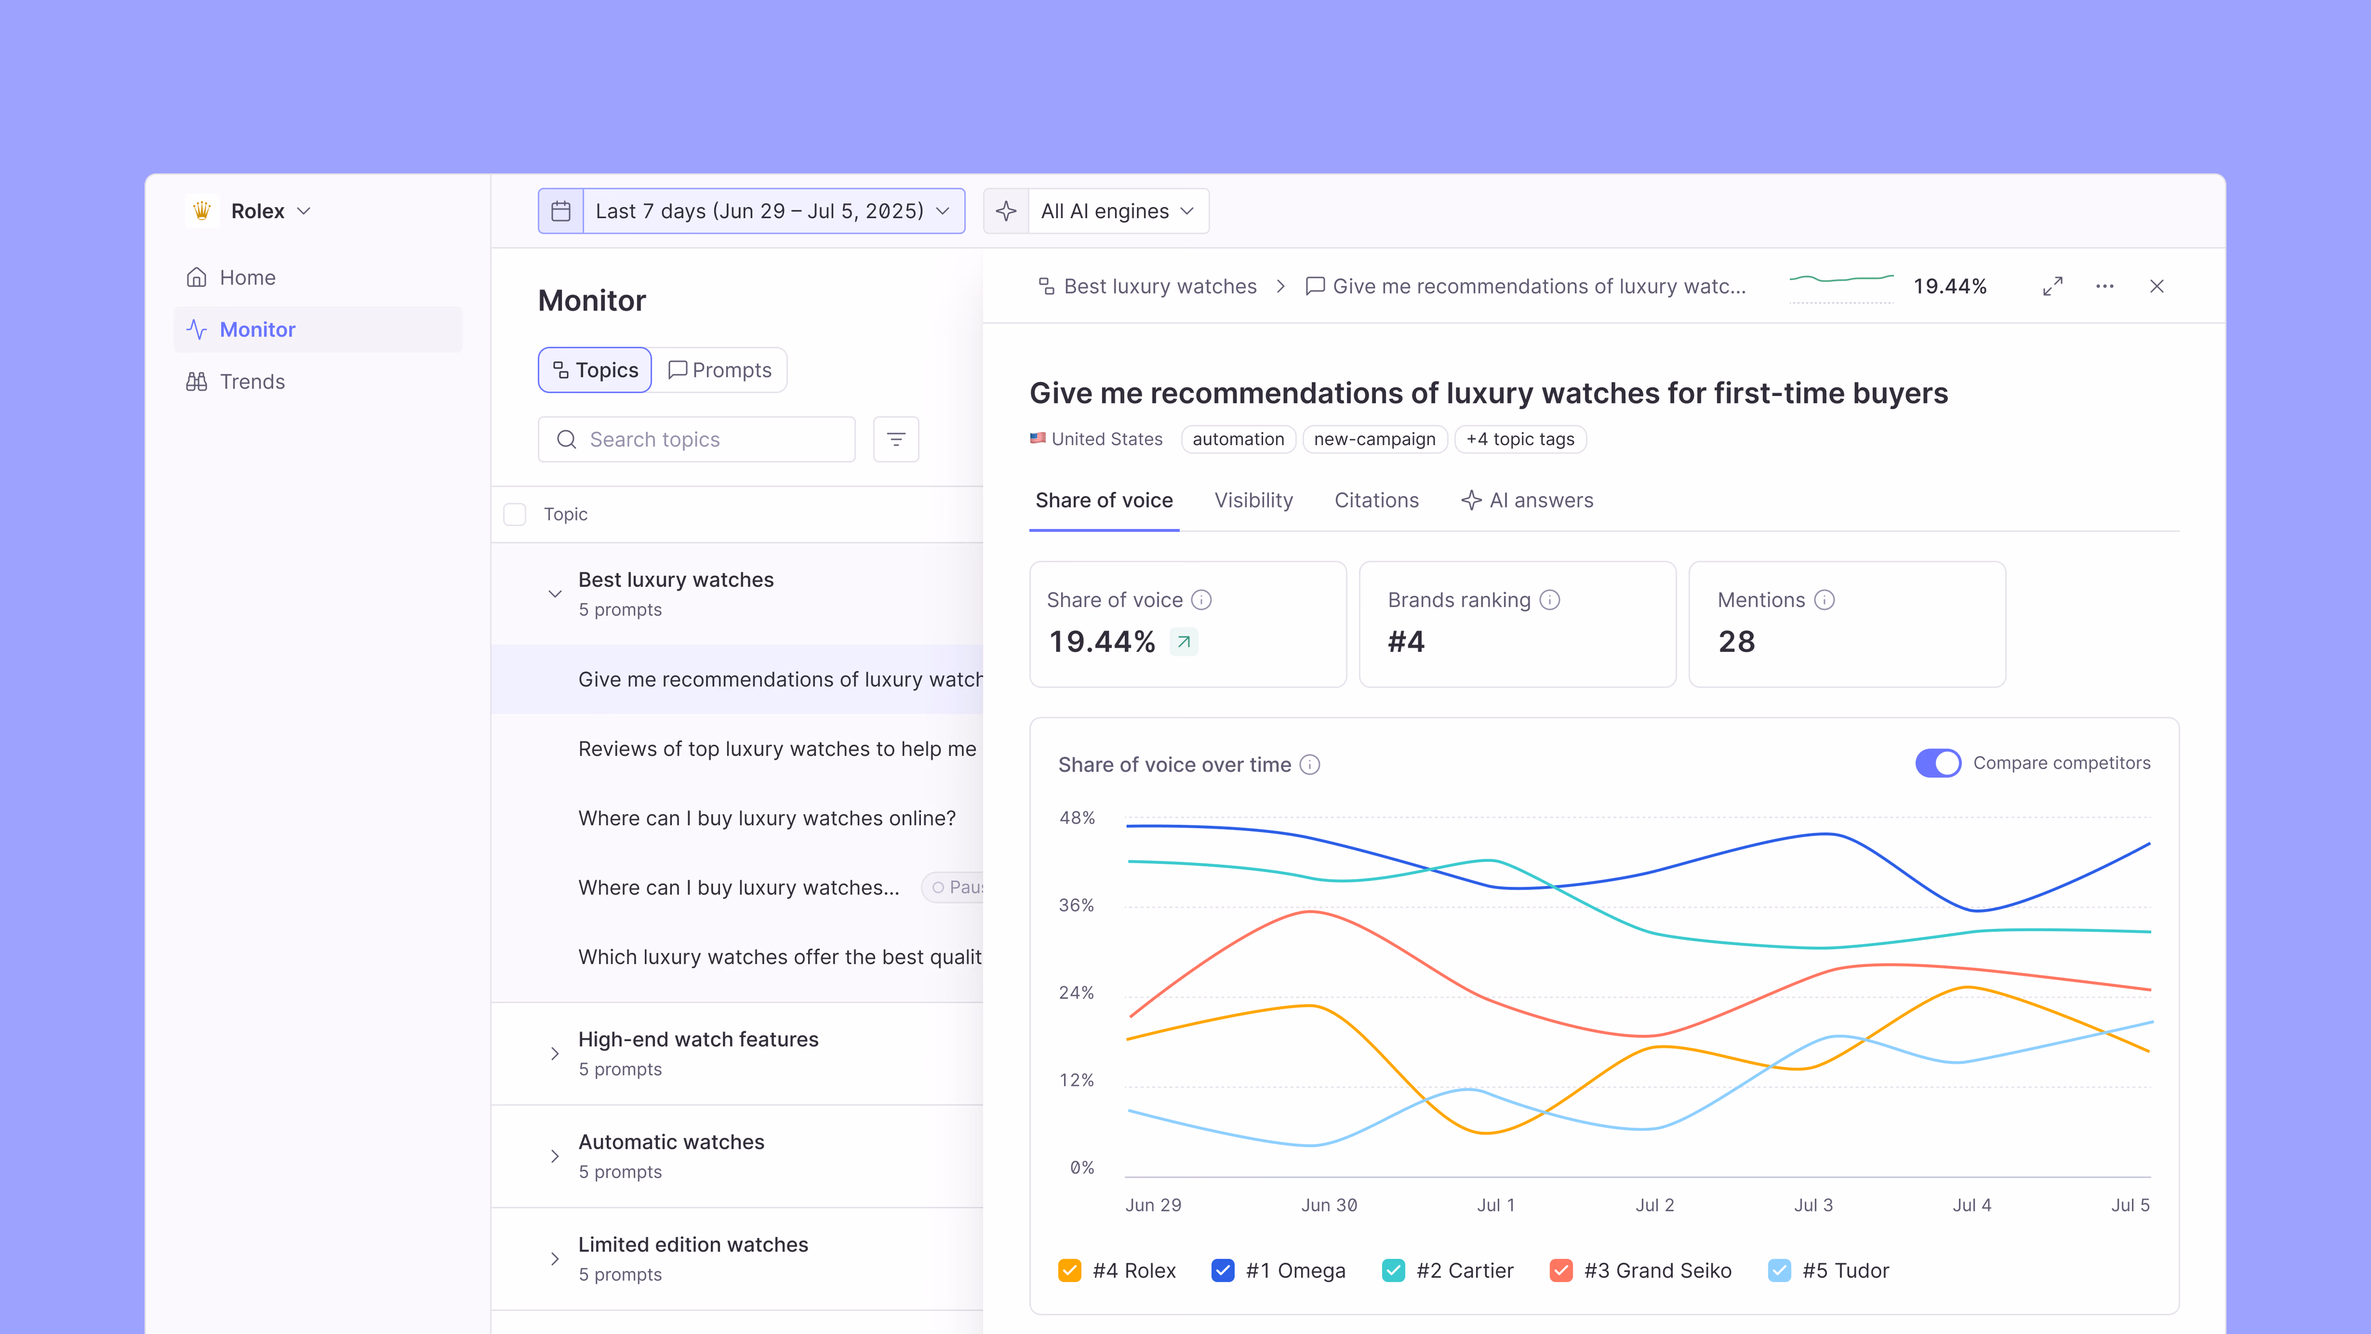Click the filter icon beside Search topics
Viewport: 2371px width, 1334px height.
click(895, 439)
